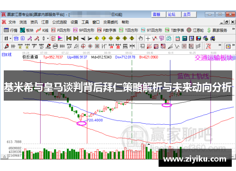This screenshot has width=236, height=171.
Task: Open the 行情 market quotes view
Action: click(x=10, y=30)
